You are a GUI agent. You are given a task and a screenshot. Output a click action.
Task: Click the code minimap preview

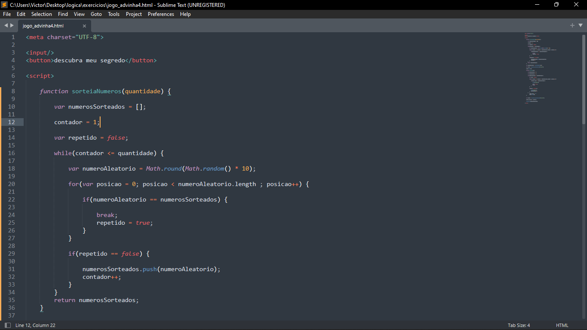(x=541, y=68)
